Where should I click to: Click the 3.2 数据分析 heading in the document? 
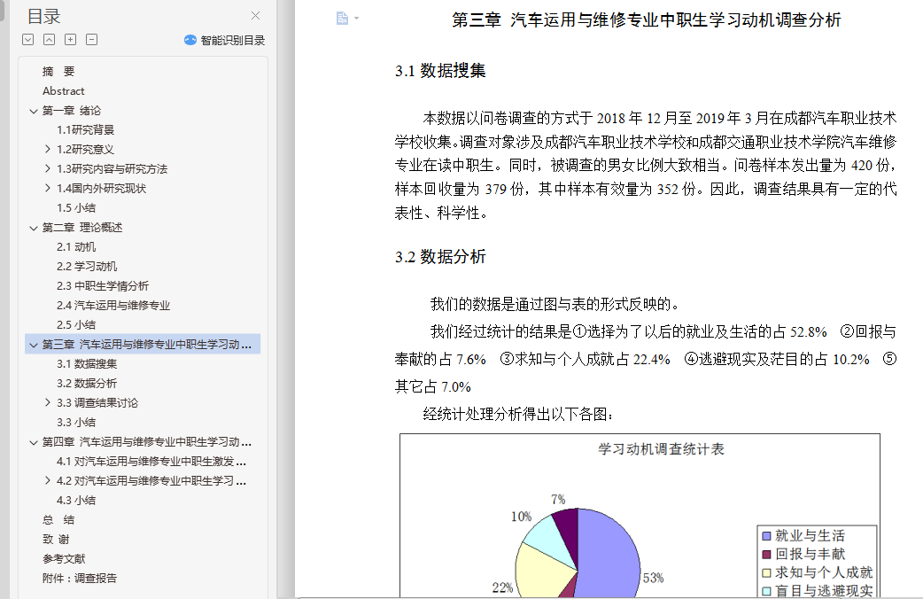click(x=440, y=257)
